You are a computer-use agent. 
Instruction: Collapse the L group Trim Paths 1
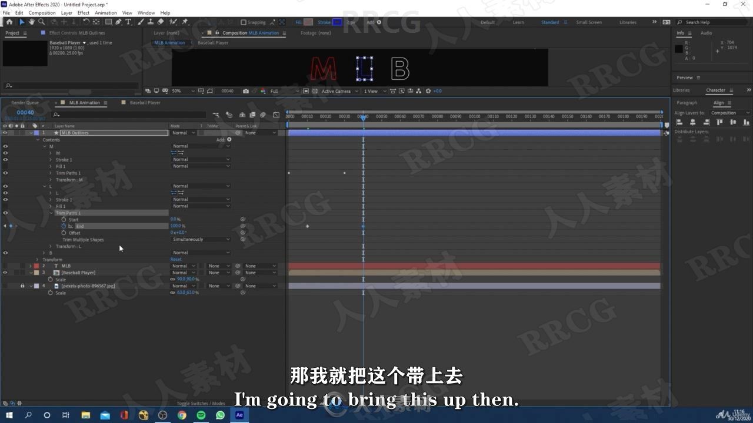(51, 213)
